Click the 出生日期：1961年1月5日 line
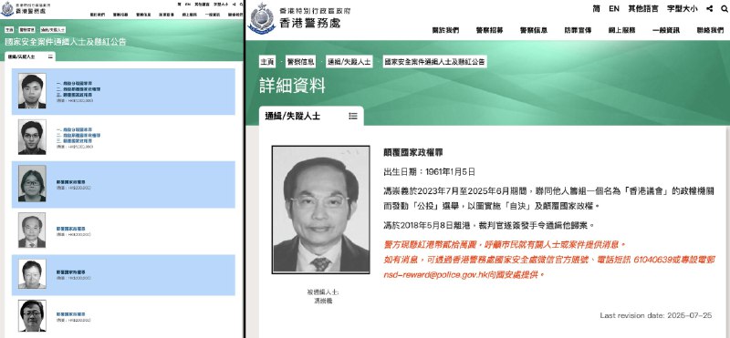 point(429,172)
